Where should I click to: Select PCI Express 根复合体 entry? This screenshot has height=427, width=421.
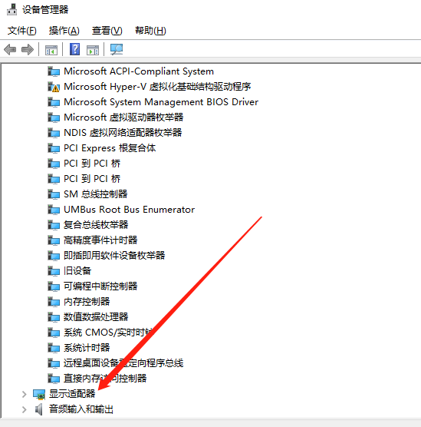pos(110,148)
